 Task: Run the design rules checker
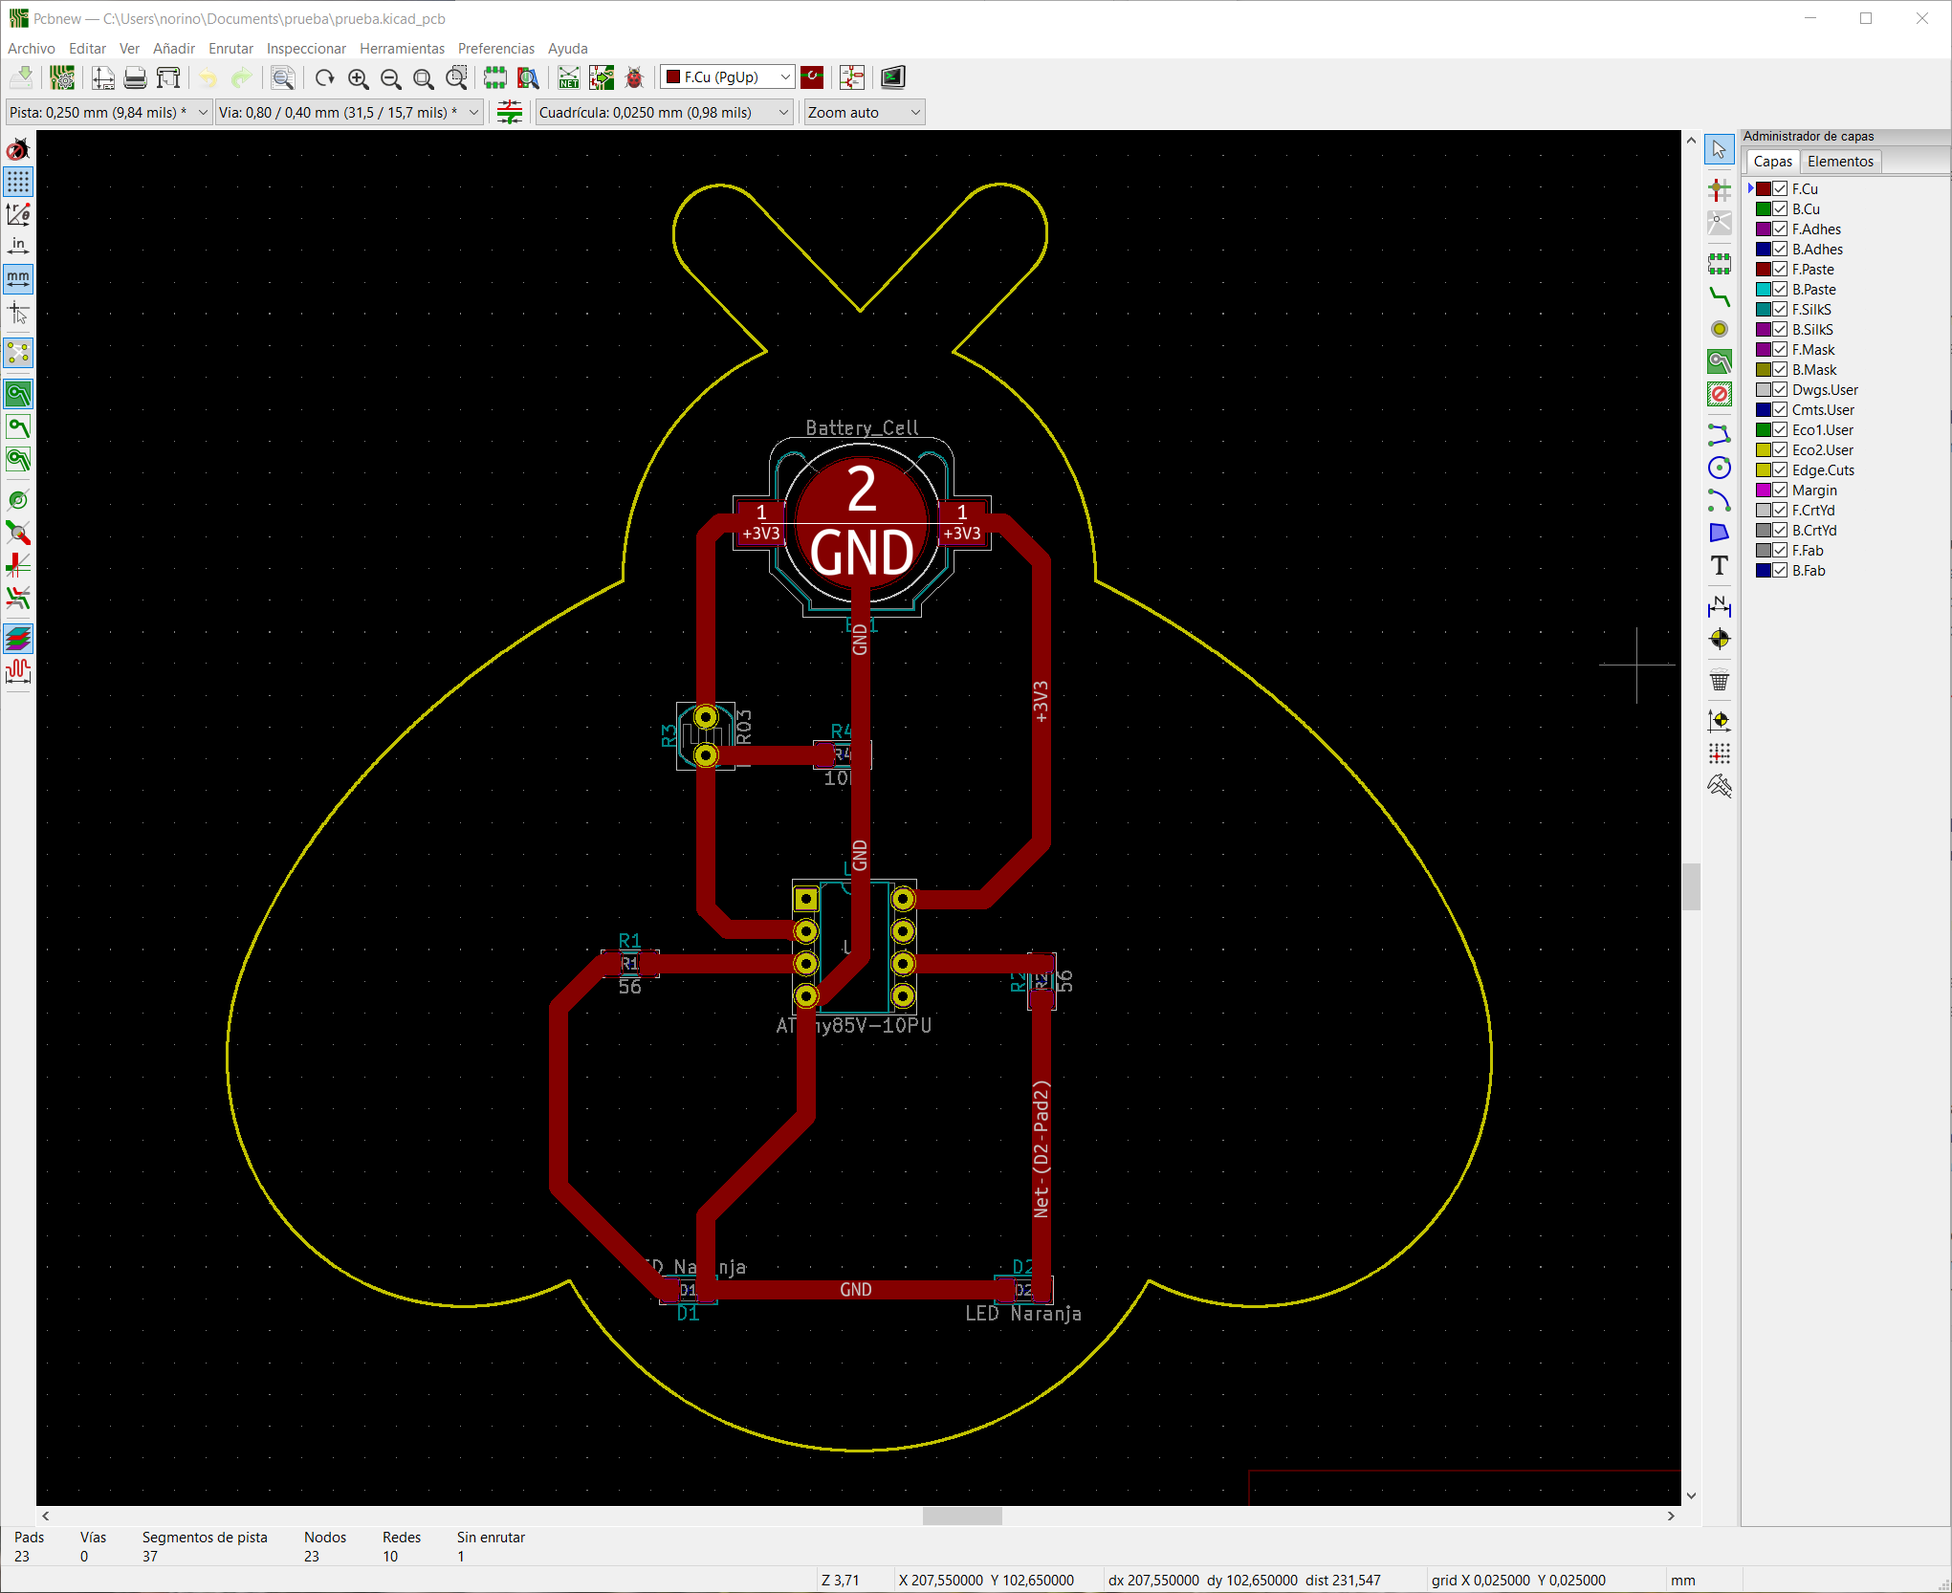click(635, 78)
